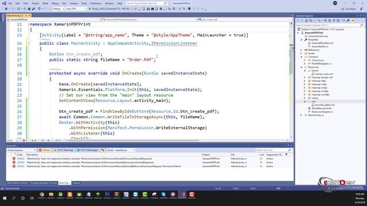Close the MainActivity.cs tab
This screenshot has width=367, height=206.
pos(29,15)
